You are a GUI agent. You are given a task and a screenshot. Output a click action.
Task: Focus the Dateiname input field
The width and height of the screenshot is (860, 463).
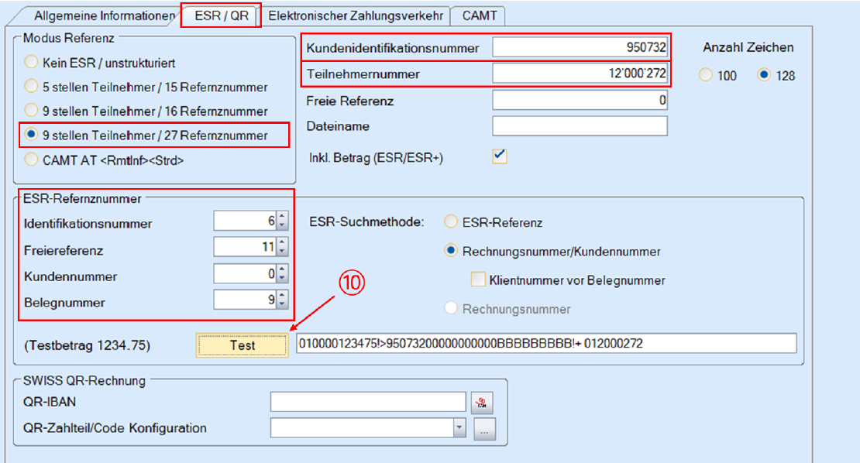coord(580,125)
